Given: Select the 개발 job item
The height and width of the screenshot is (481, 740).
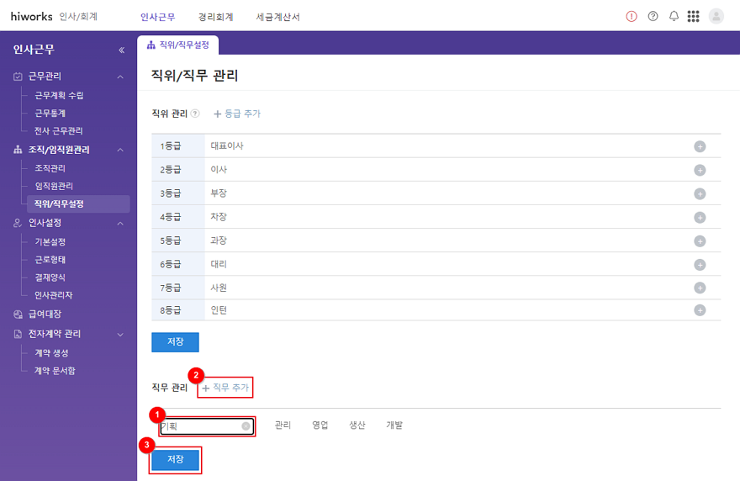Looking at the screenshot, I should pos(394,425).
